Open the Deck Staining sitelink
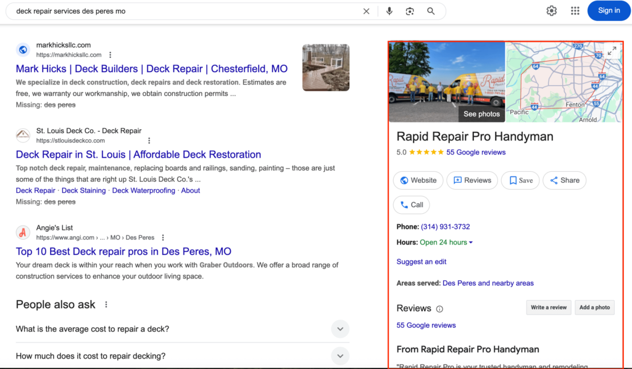632x369 pixels. click(83, 190)
